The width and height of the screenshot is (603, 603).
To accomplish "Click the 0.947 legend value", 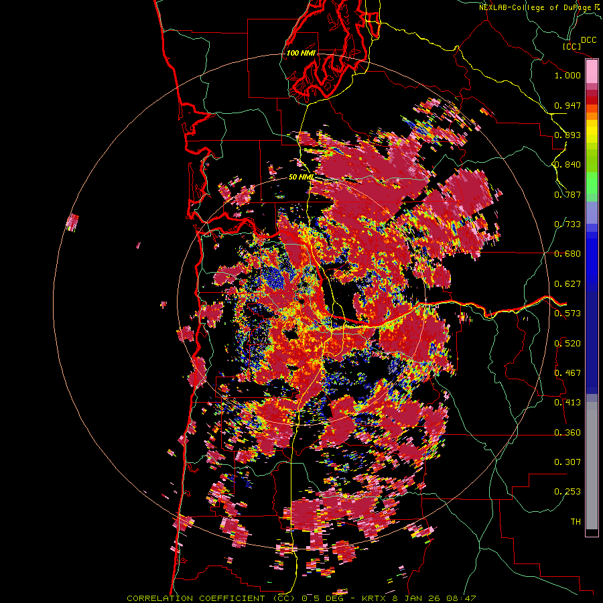I will click(567, 105).
